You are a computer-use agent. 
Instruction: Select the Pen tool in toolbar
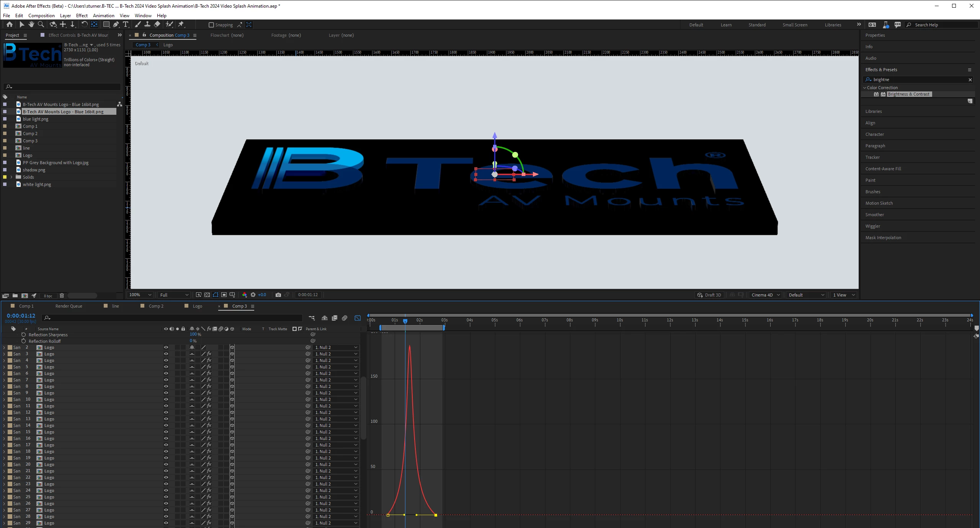click(x=116, y=24)
